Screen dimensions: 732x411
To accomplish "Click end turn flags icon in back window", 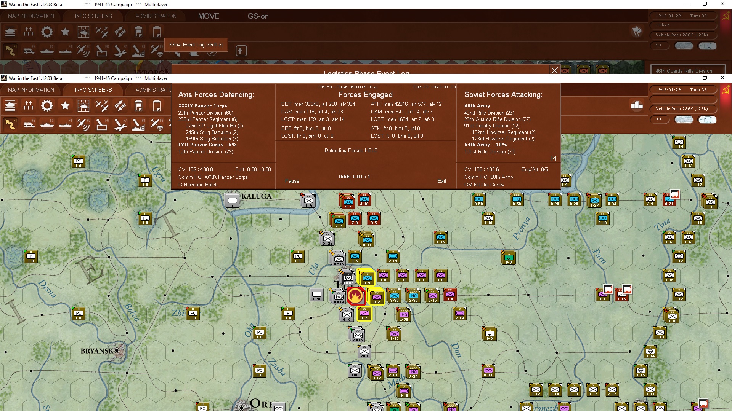I will [x=637, y=32].
